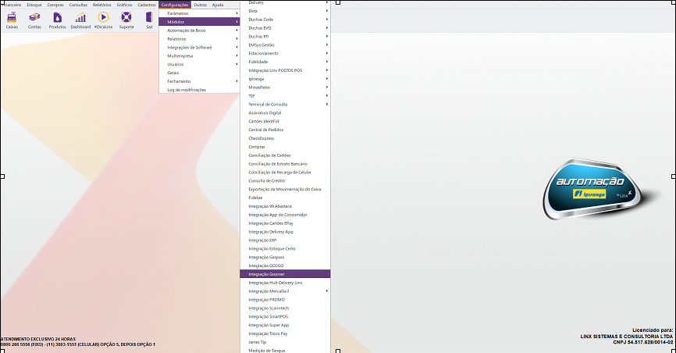Expand the Duchas EVD submenu

(285, 27)
